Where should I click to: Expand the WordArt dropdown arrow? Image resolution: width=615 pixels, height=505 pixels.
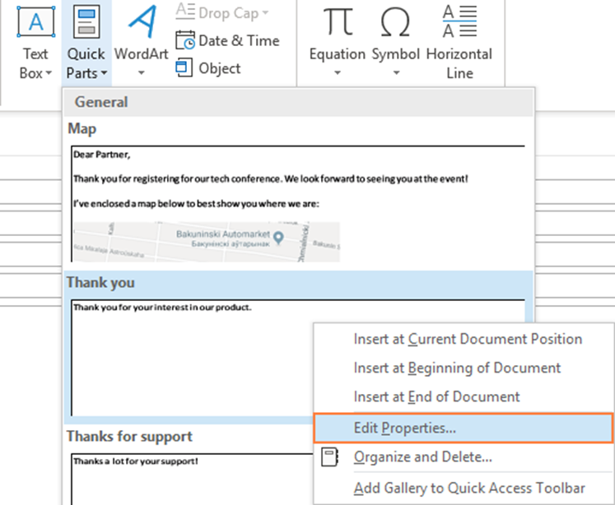tap(142, 73)
